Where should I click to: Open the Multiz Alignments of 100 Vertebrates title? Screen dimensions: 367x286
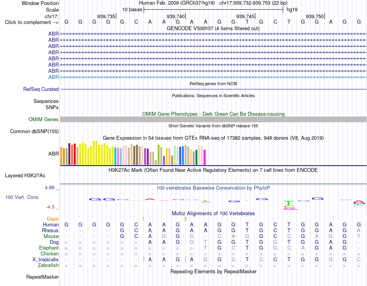click(x=213, y=214)
